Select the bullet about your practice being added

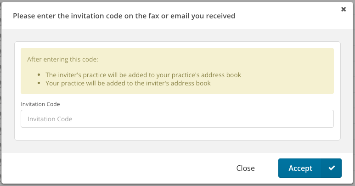[x=128, y=83]
